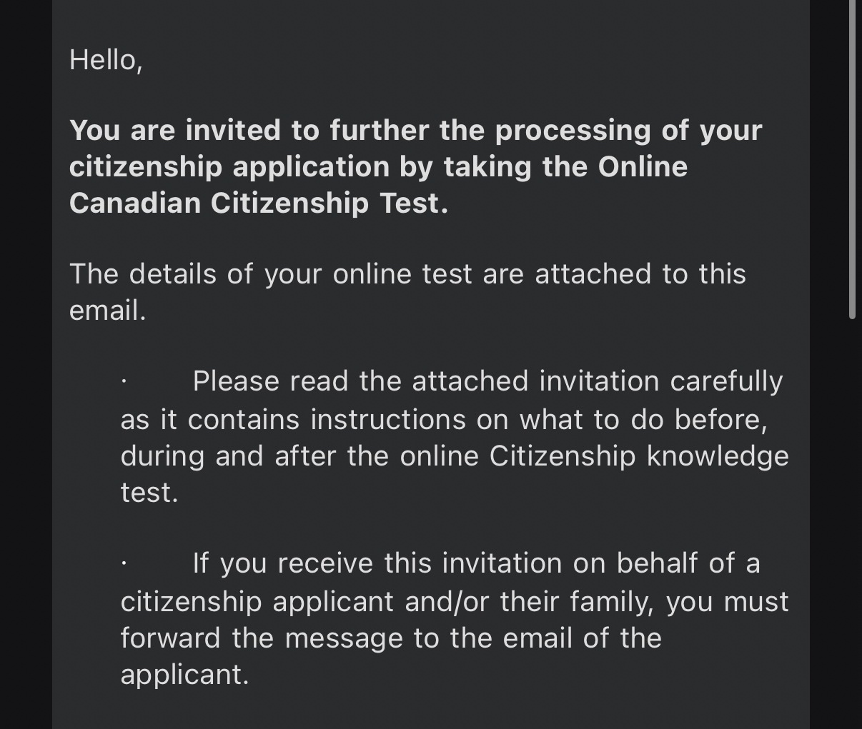Click the words "you must" in second bullet

(x=727, y=601)
